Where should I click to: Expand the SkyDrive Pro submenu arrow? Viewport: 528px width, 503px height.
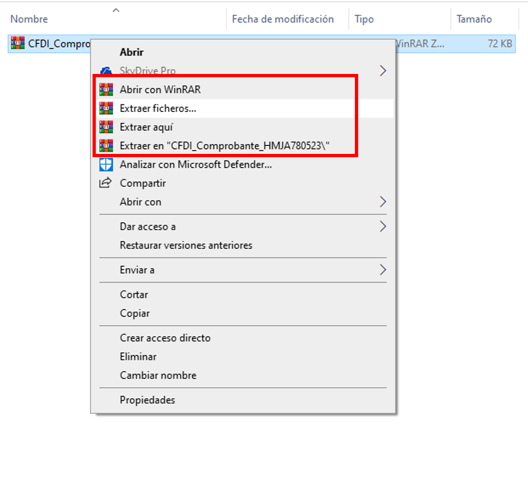[383, 71]
